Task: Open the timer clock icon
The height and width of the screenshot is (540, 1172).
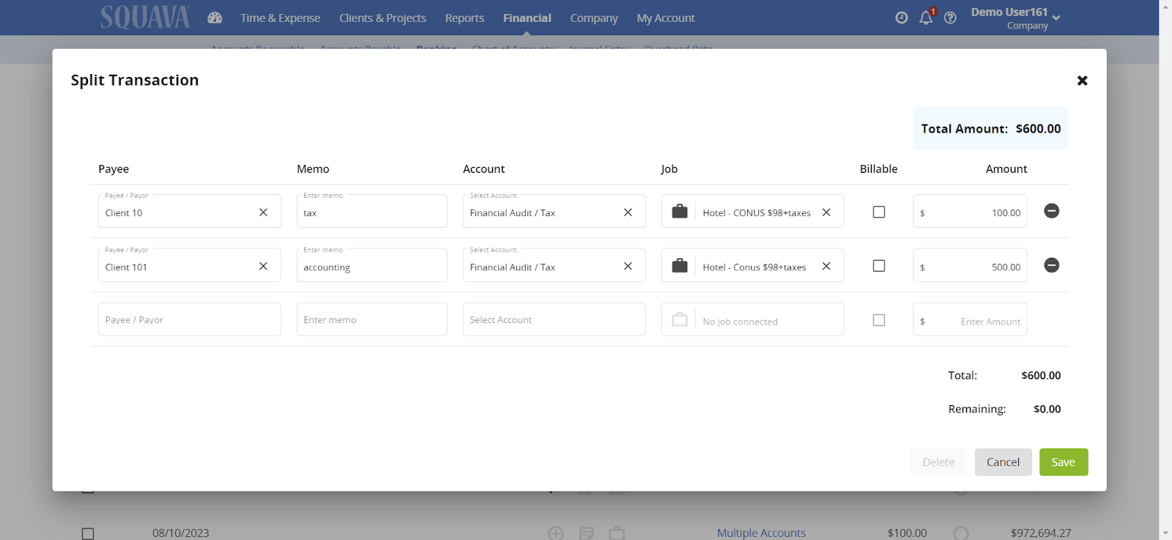Action: coord(902,18)
